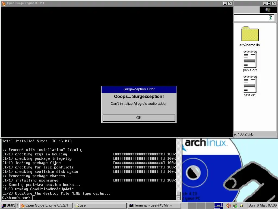Click the 'Surgexception Error' dialog title
The width and height of the screenshot is (278, 209).
click(x=139, y=89)
